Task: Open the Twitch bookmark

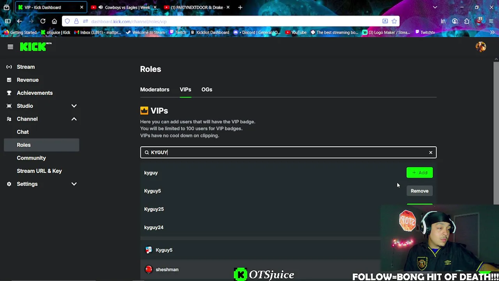Action: (177, 32)
